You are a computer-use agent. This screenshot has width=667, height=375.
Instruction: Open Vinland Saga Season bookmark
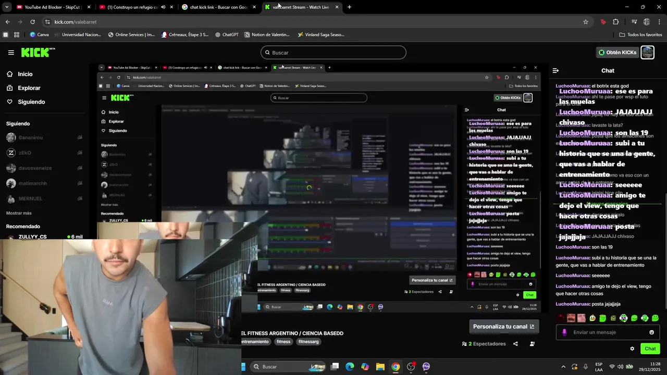[321, 35]
